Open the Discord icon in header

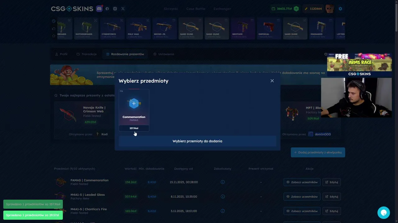(99, 9)
